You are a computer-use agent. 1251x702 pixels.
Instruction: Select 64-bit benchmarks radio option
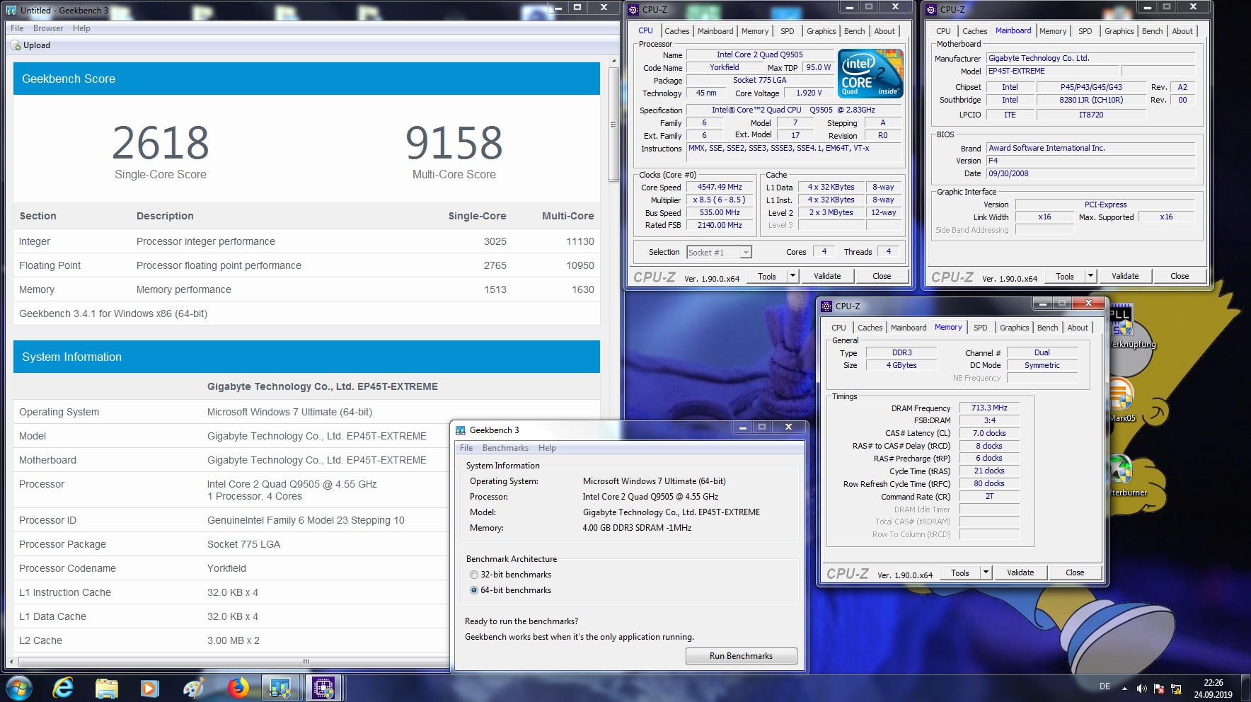(x=474, y=590)
